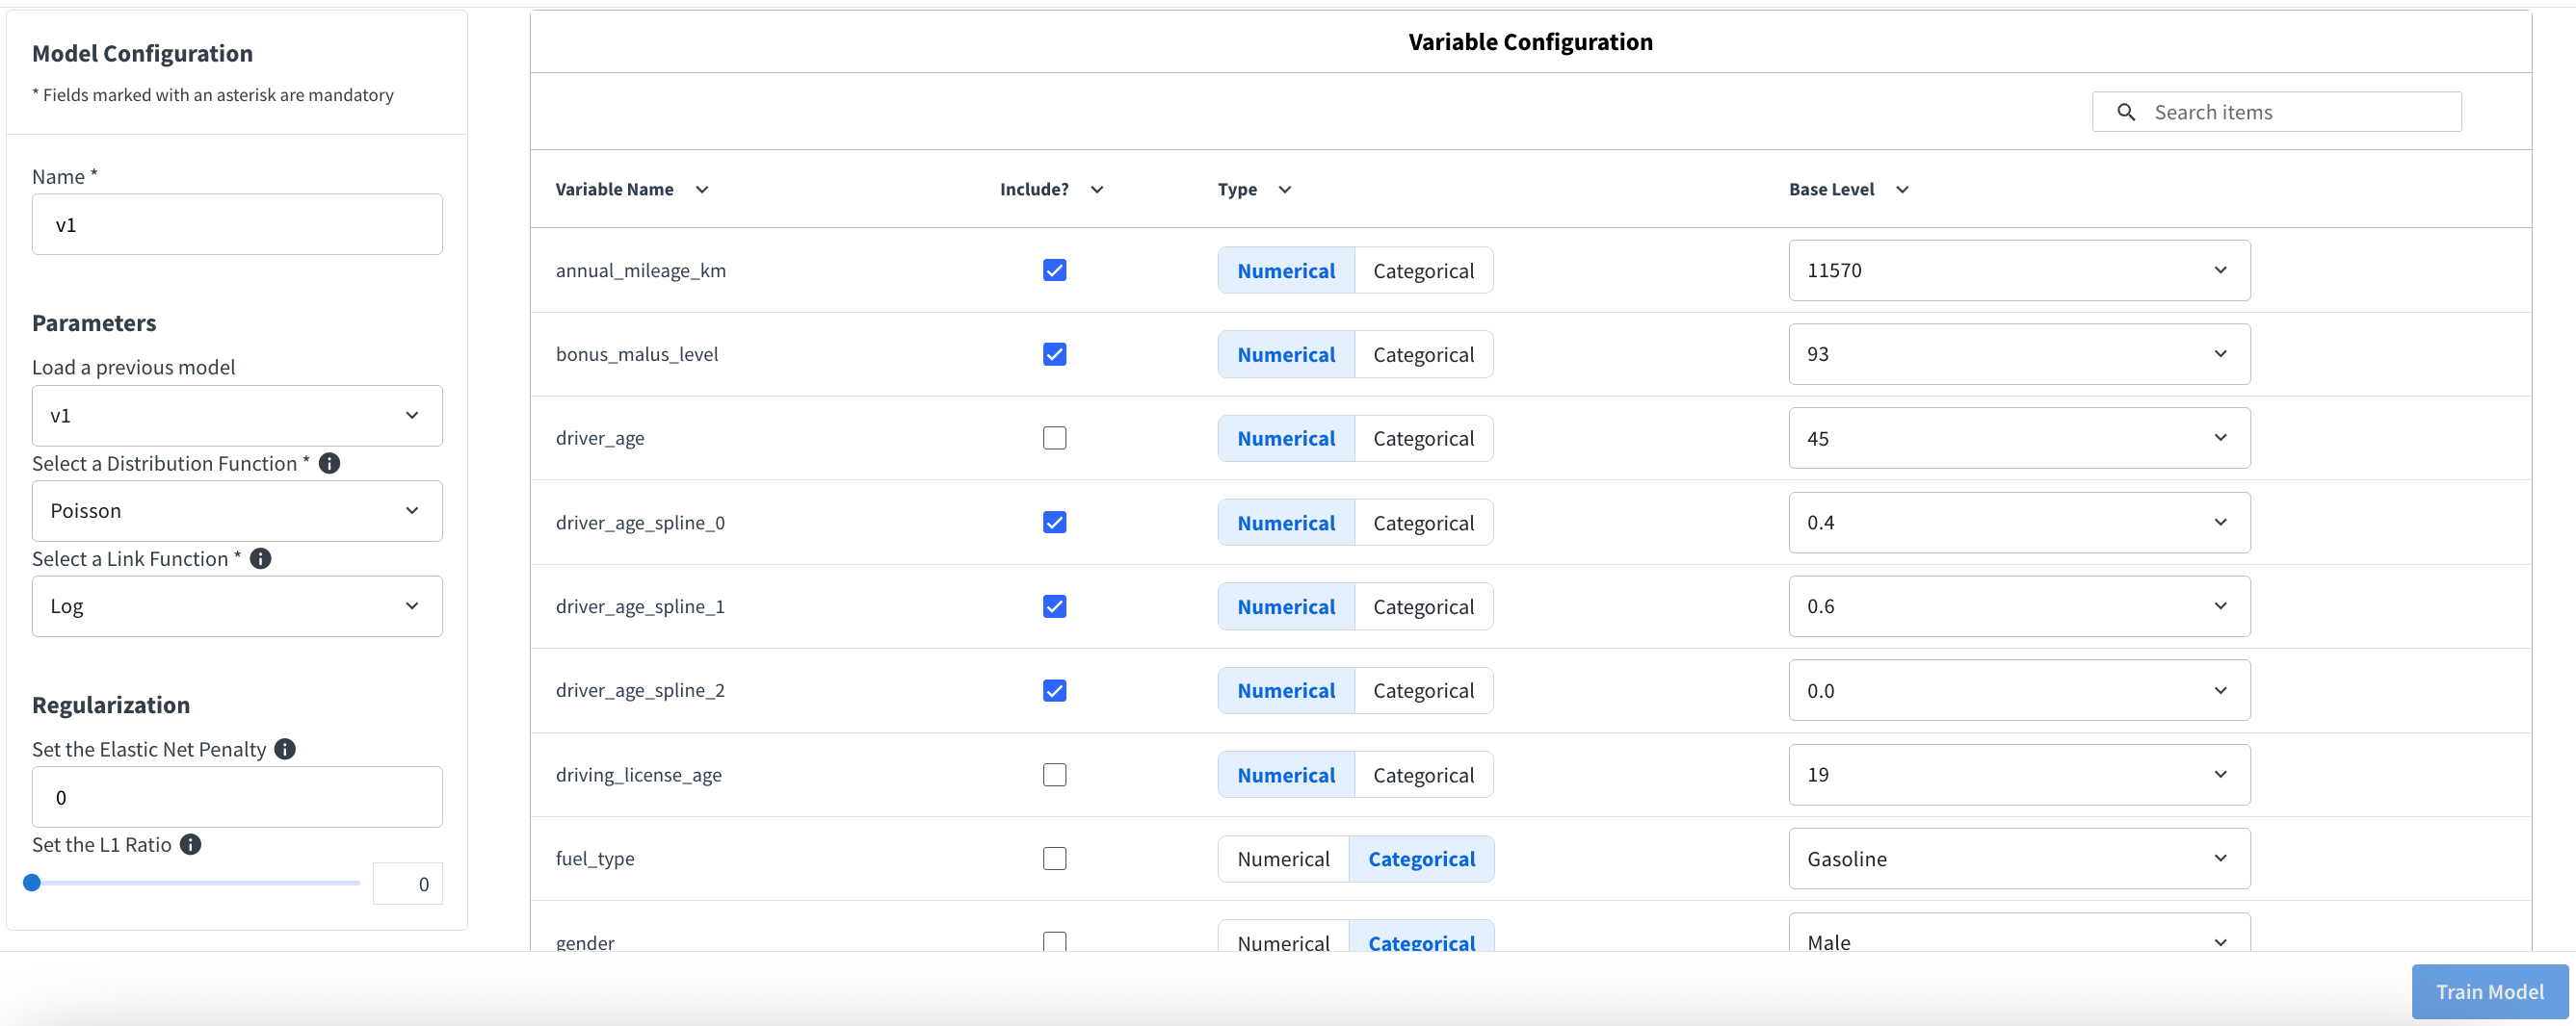Check include for driver_age

(x=1054, y=438)
